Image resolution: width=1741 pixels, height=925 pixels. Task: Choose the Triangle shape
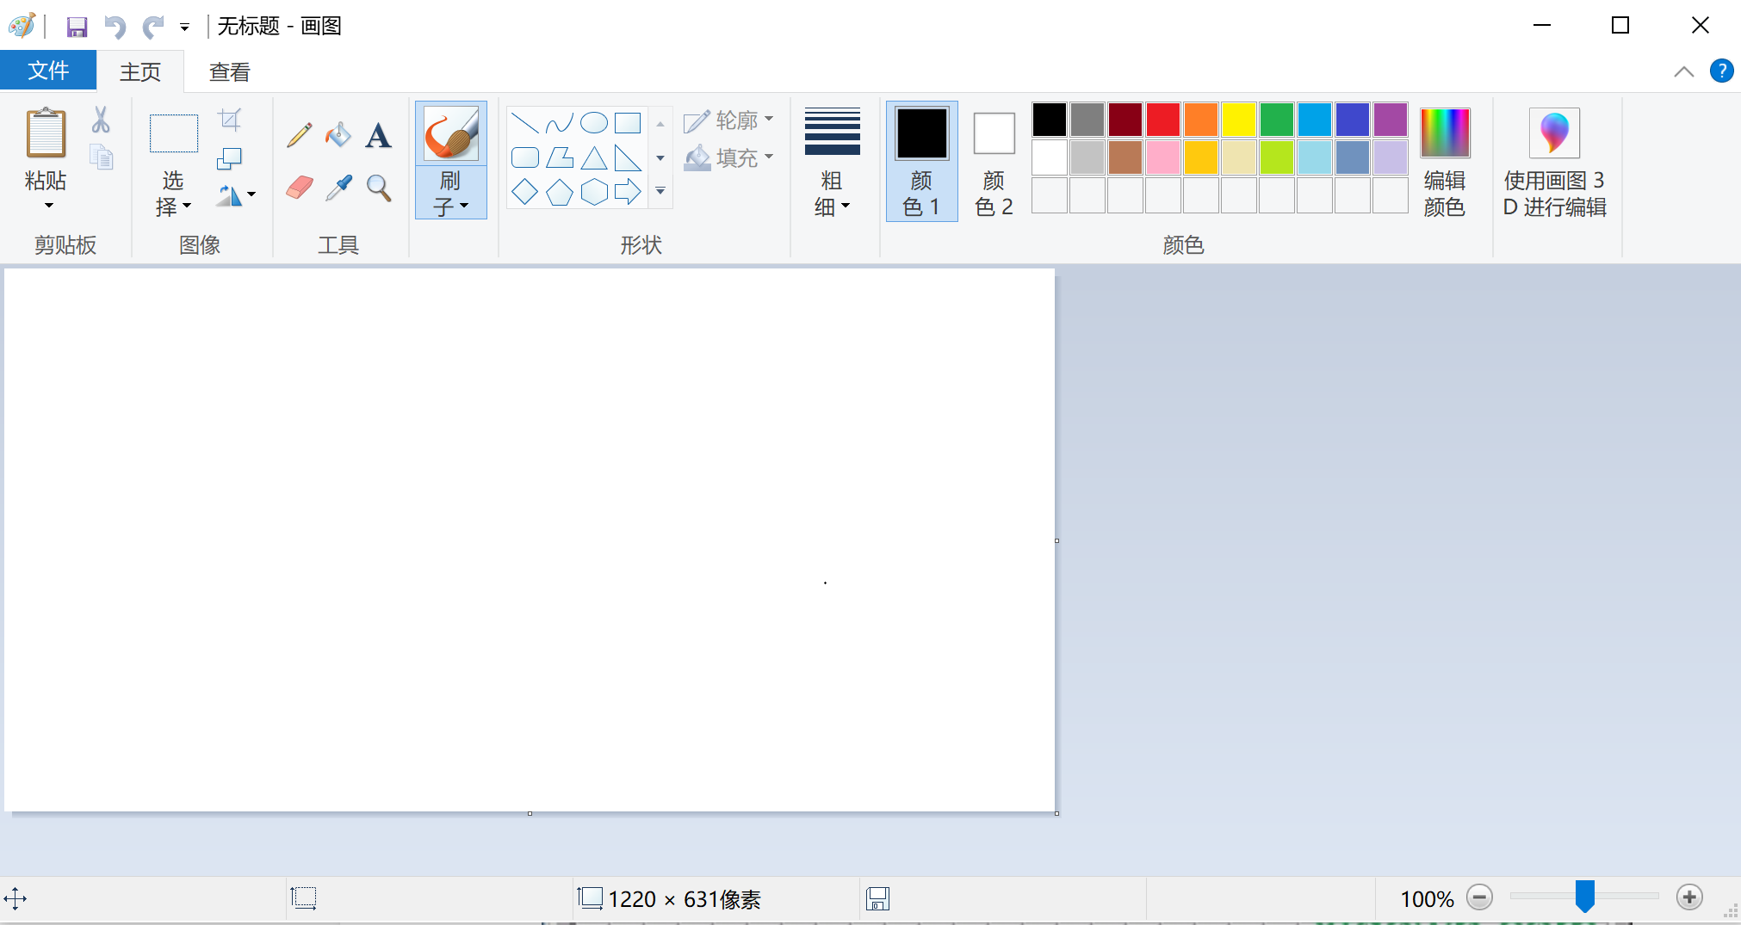[x=594, y=158]
